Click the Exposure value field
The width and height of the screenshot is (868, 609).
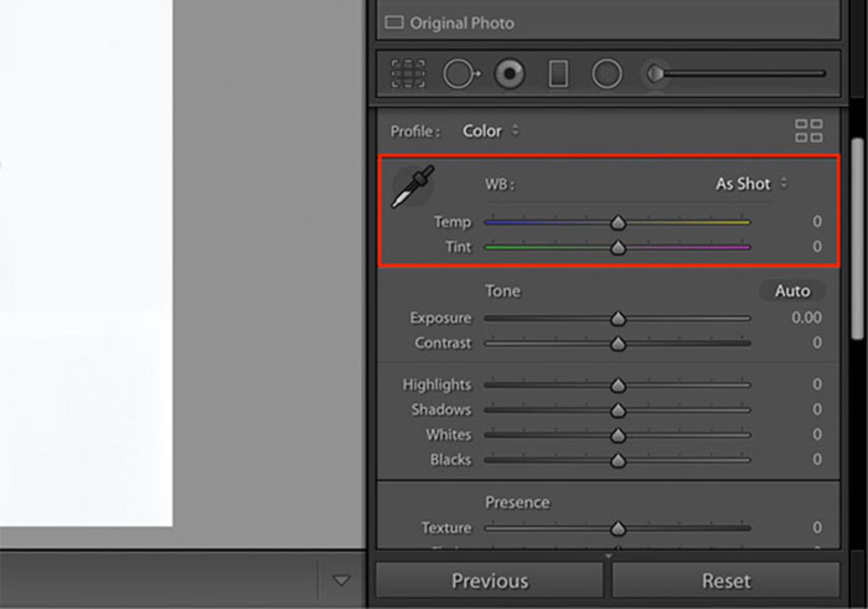pos(807,317)
